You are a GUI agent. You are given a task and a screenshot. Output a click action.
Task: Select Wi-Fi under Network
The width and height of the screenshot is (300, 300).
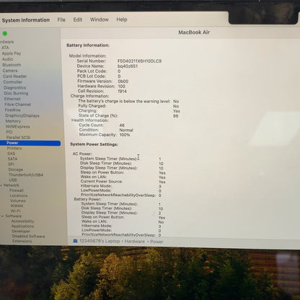[x=16, y=211]
